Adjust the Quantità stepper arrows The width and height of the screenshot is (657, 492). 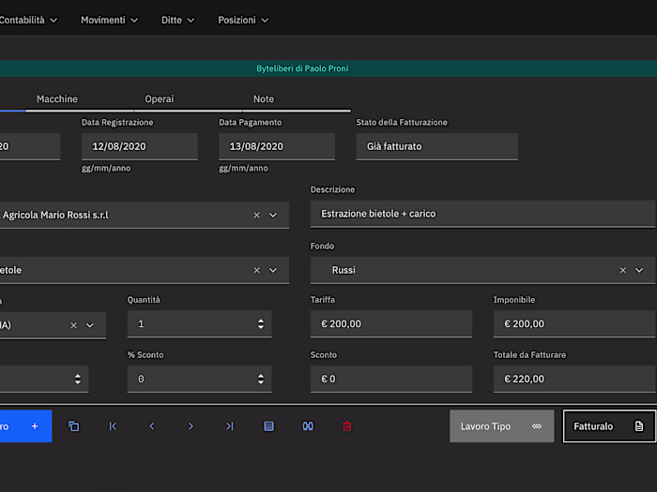point(260,324)
